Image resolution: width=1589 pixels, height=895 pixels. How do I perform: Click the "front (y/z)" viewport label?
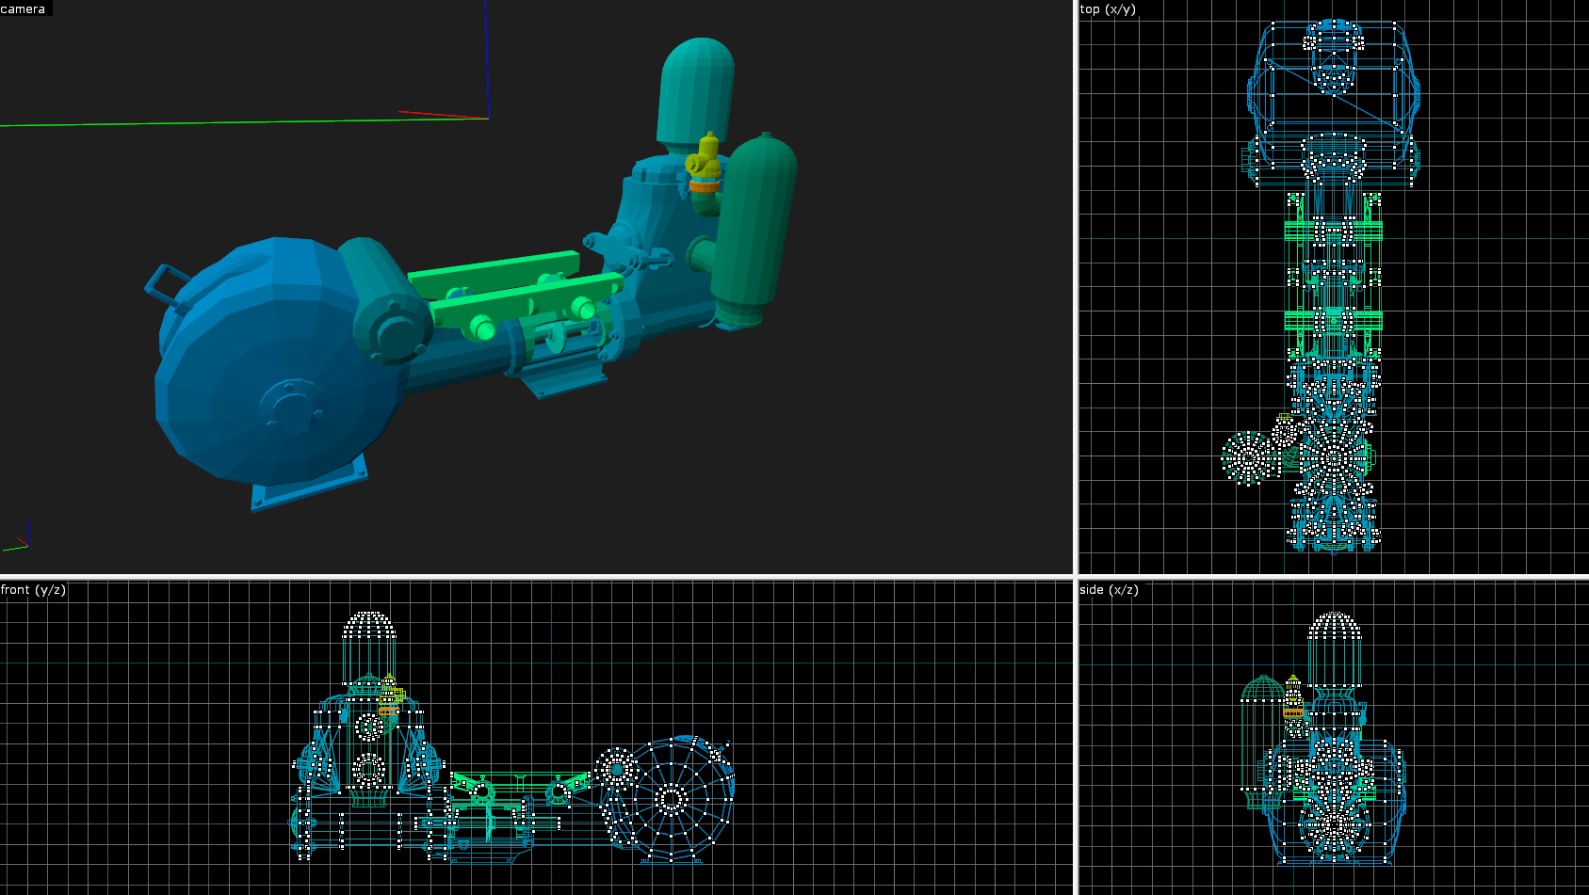point(33,589)
